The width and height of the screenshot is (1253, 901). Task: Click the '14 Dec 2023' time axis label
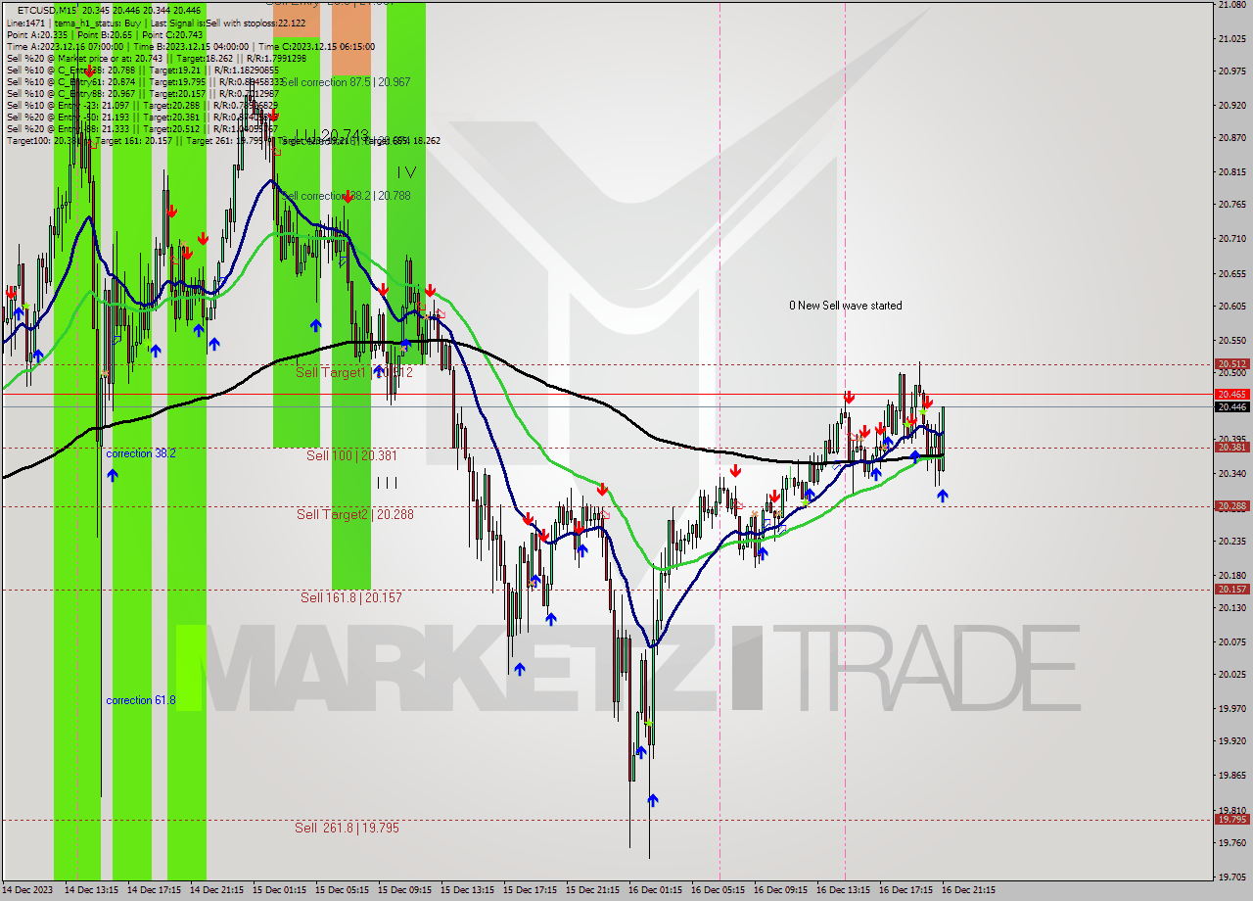coord(28,890)
